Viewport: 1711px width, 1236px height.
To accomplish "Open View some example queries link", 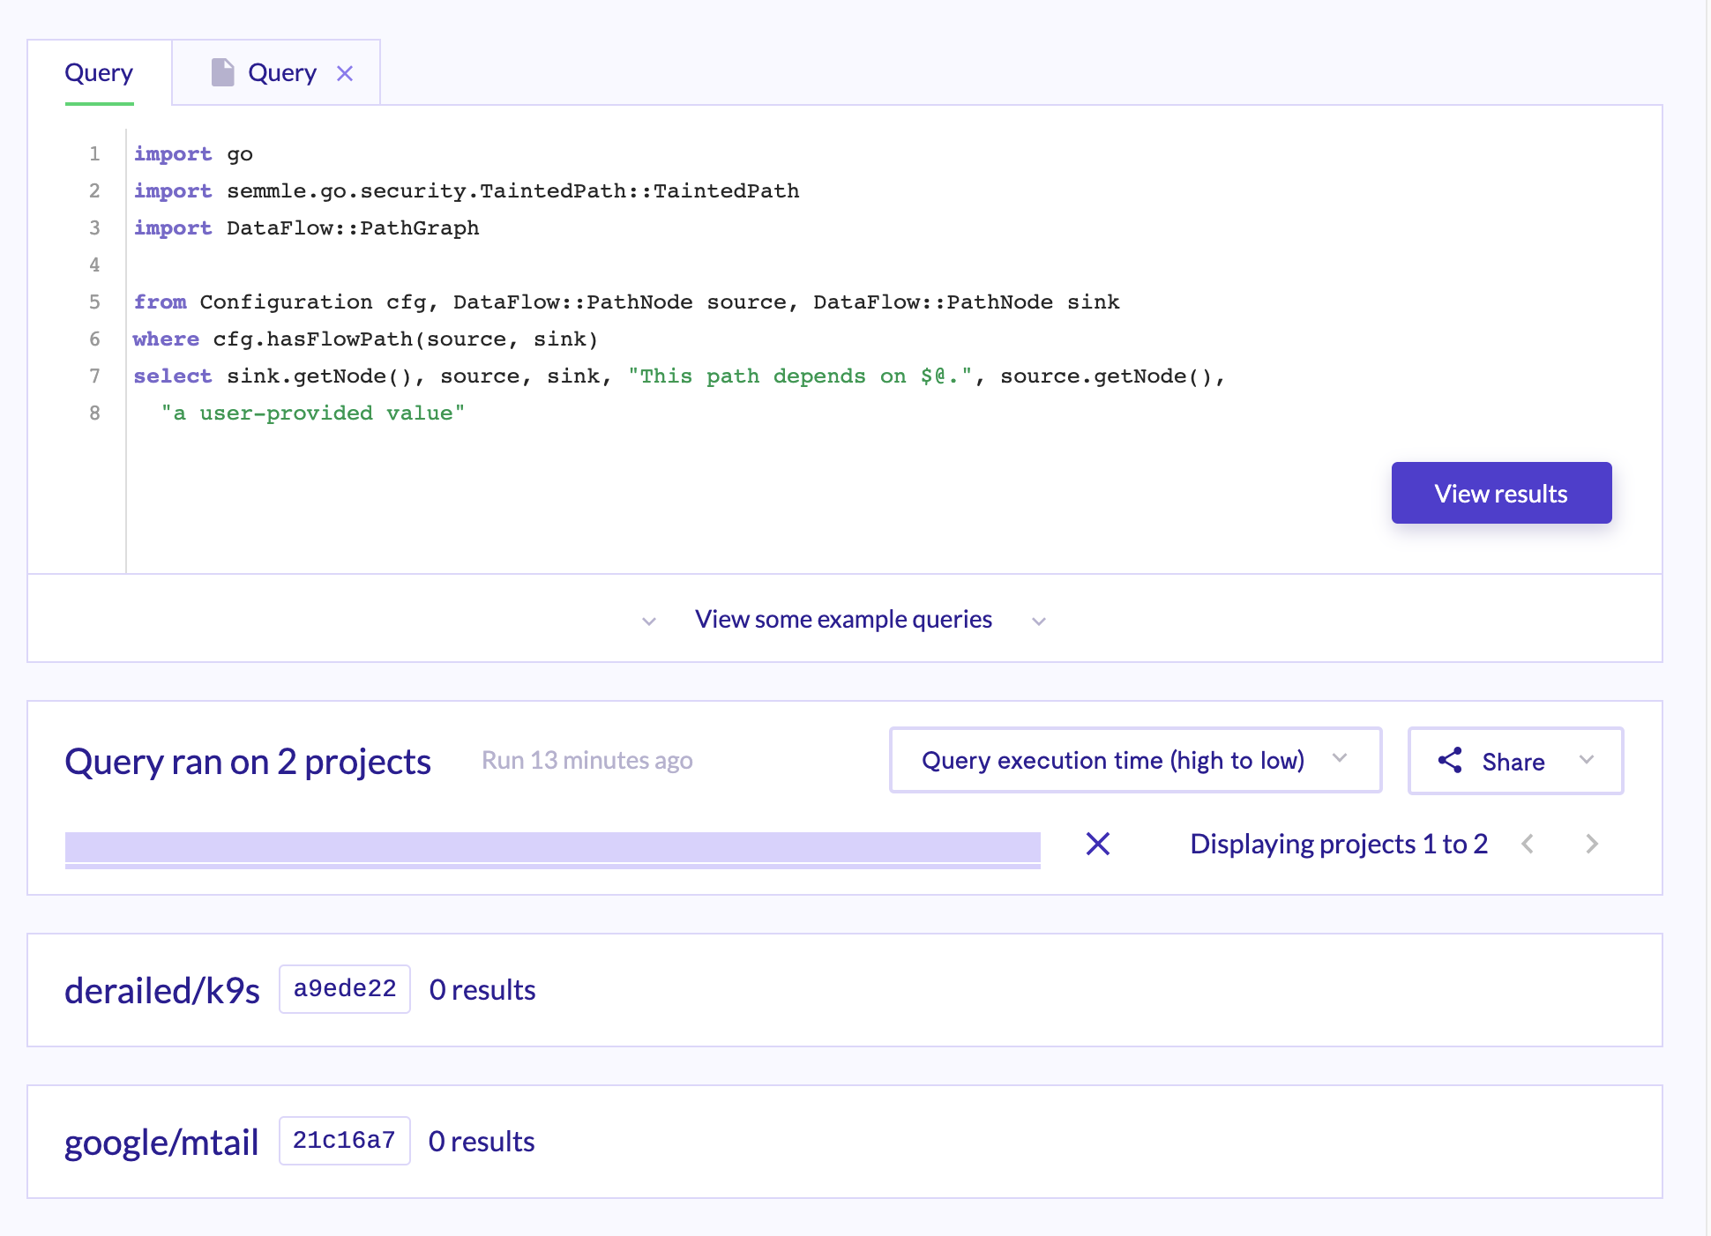I will 843,619.
